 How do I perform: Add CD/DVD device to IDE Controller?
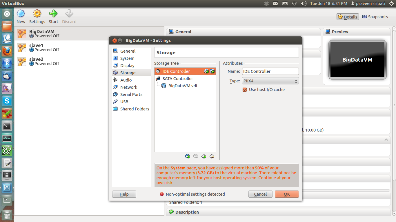[206, 71]
